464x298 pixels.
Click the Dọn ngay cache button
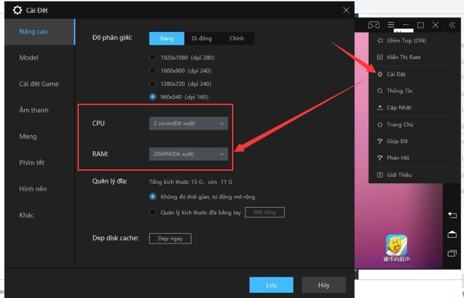[170, 238]
